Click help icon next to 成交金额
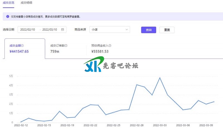The height and width of the screenshot is (129, 223). (x=23, y=46)
